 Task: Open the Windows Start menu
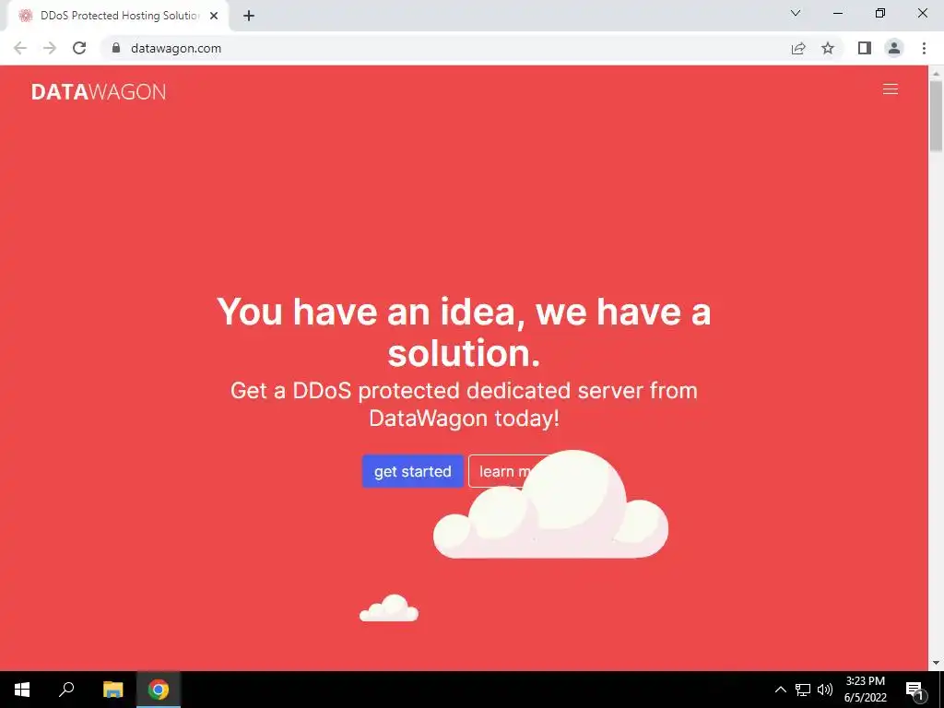click(x=22, y=690)
